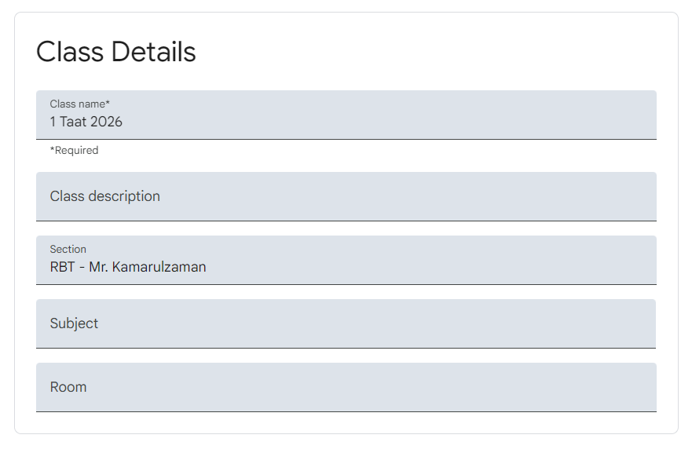Click the "Section" floating label

(68, 249)
